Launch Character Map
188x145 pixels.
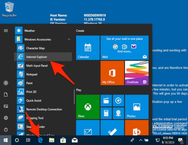(43, 48)
